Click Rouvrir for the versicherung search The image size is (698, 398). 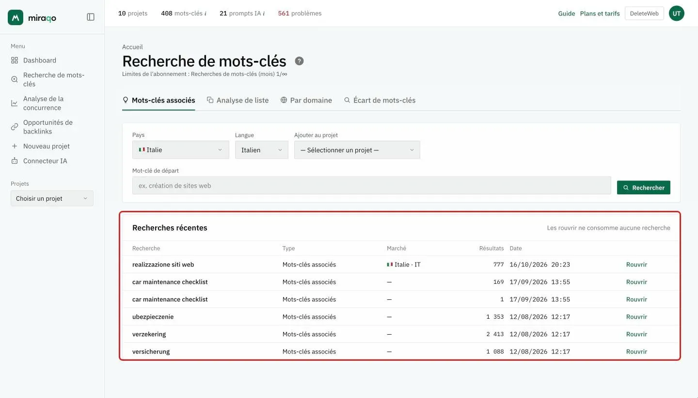(x=636, y=352)
